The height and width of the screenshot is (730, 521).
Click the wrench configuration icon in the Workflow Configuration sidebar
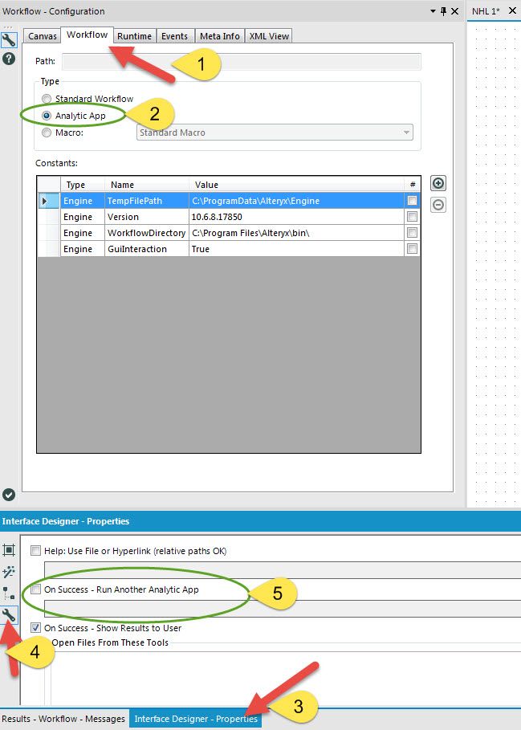tap(9, 40)
